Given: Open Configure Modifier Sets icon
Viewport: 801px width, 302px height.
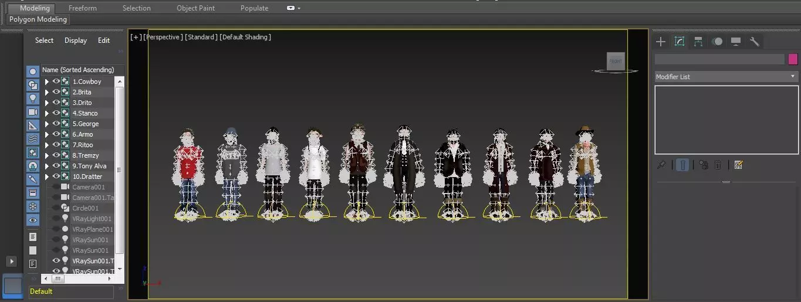Looking at the screenshot, I should pos(738,165).
